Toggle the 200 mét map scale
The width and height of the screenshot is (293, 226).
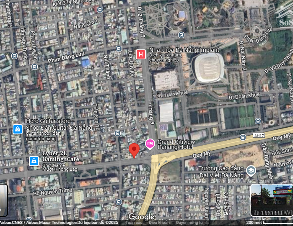pyautogui.click(x=269, y=223)
